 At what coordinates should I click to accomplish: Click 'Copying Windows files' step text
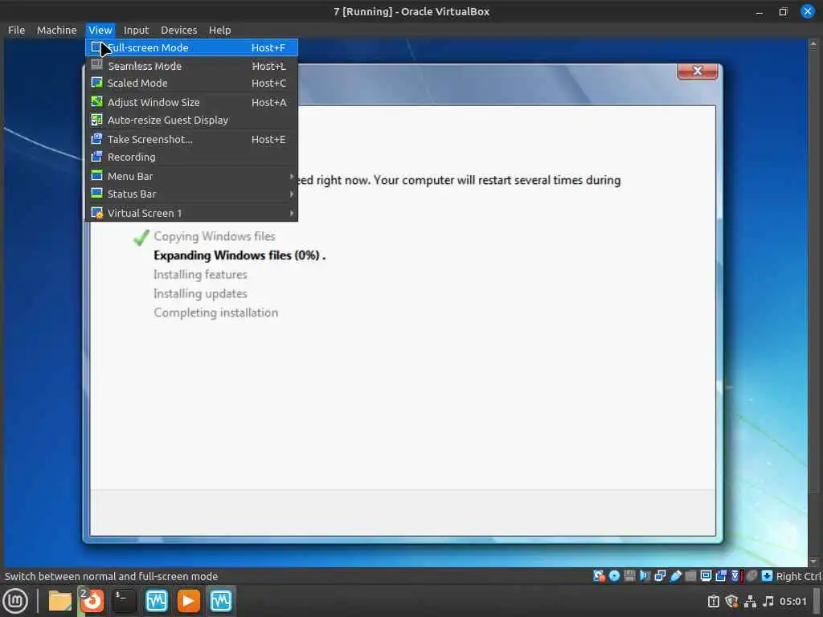[214, 237]
